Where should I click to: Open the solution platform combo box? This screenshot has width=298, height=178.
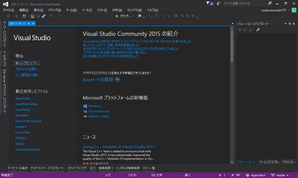point(99,16)
